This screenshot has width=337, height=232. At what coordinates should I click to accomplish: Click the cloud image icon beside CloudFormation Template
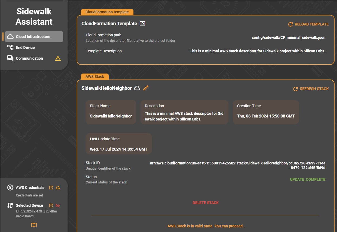click(142, 24)
